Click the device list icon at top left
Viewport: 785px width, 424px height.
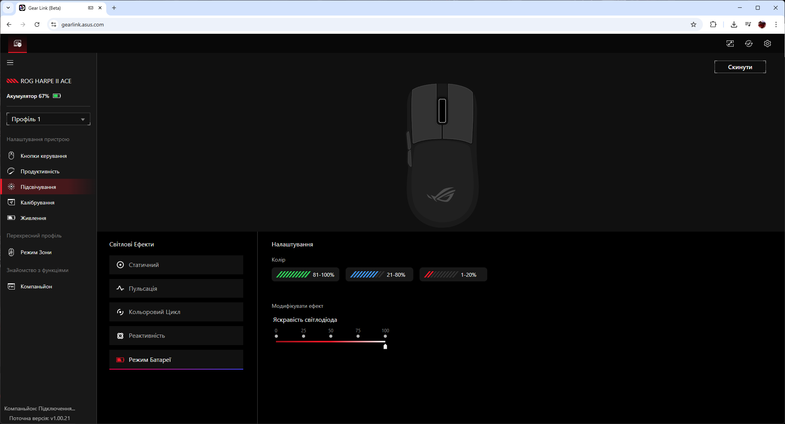(x=18, y=44)
